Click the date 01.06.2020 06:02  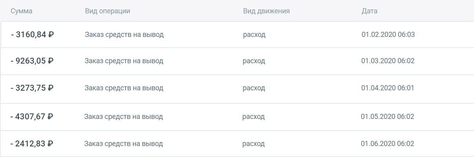click(x=387, y=144)
